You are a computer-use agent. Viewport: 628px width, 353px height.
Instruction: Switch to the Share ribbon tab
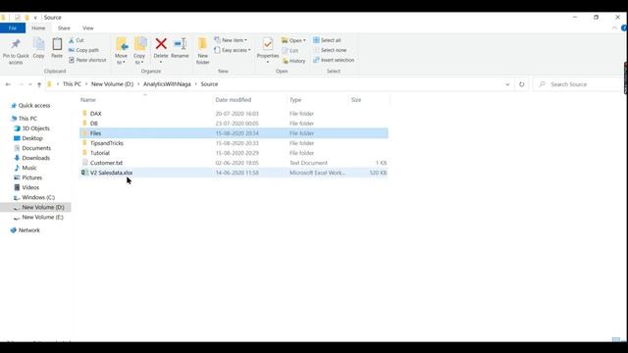point(64,28)
